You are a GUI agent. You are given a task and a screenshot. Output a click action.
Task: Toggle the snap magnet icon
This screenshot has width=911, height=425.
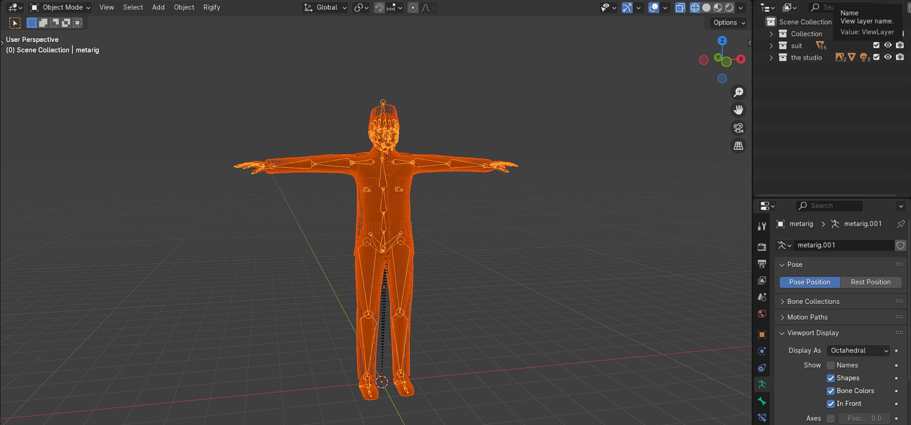[379, 7]
